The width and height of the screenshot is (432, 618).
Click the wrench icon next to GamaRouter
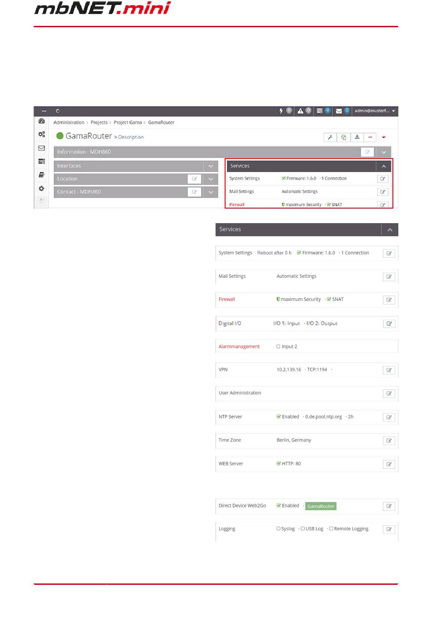pyautogui.click(x=330, y=137)
